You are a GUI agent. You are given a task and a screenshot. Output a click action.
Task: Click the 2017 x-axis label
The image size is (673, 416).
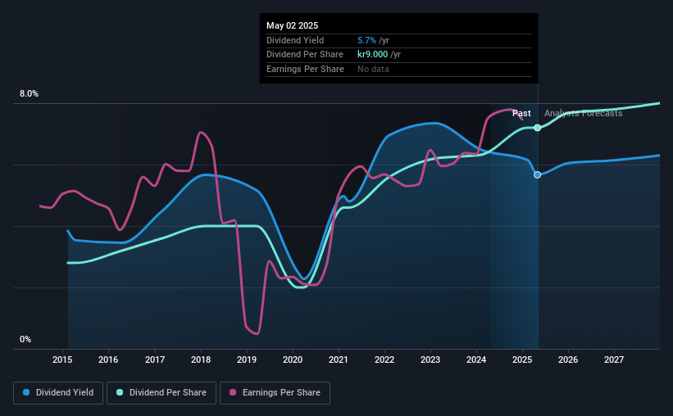(154, 359)
